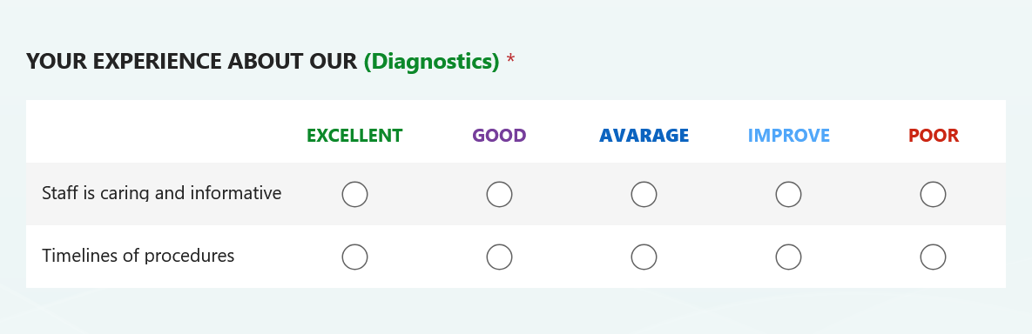Rate Timelines of procedures as Avarage
The width and height of the screenshot is (1032, 334).
tap(644, 257)
